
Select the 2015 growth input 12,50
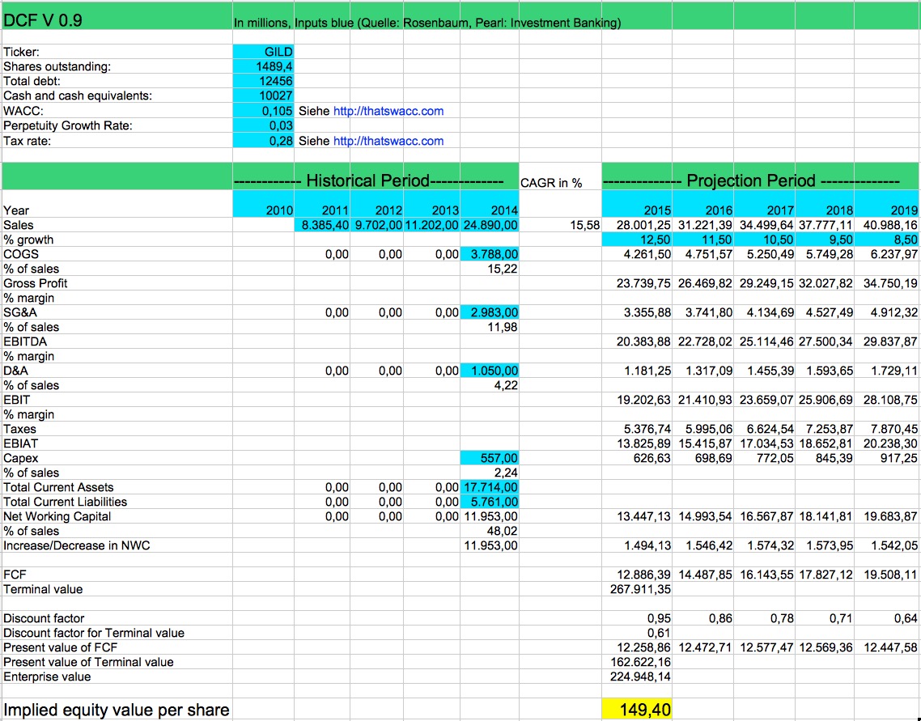point(637,240)
